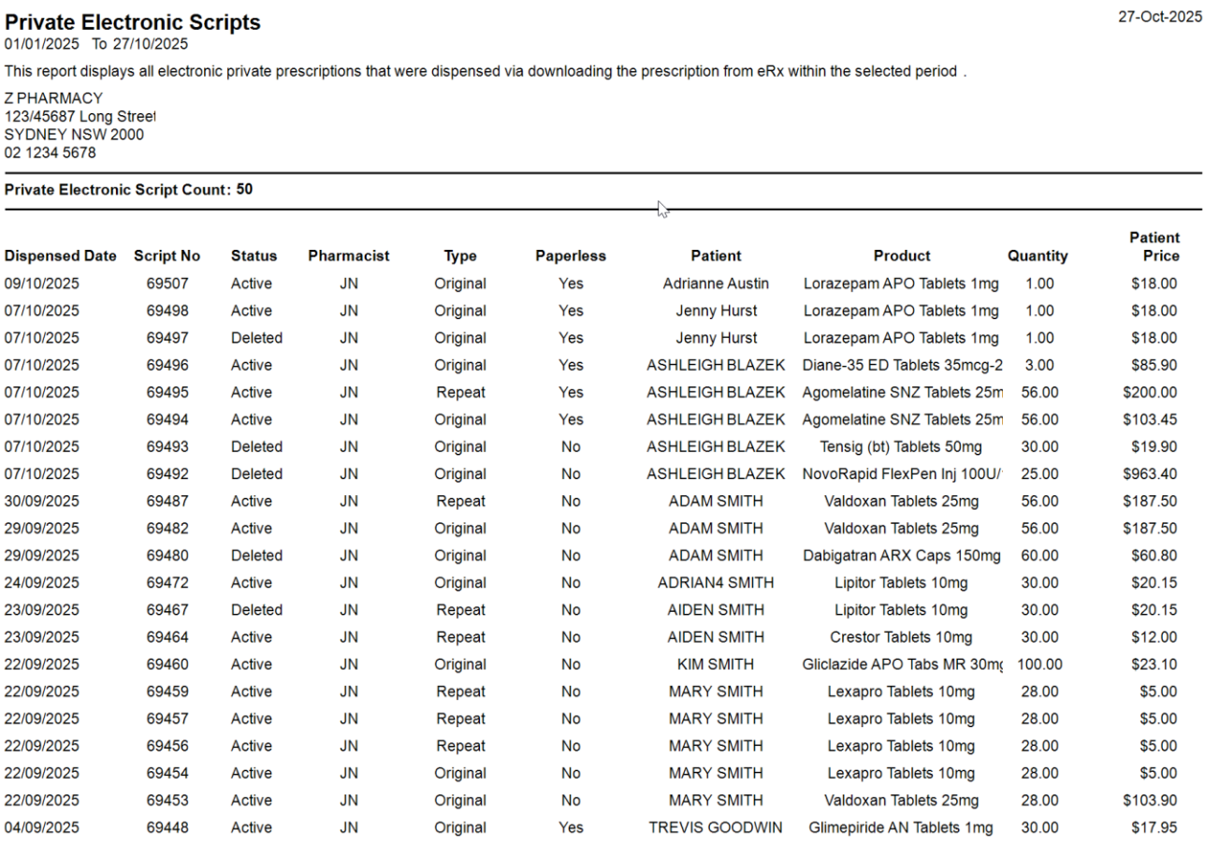Image resolution: width=1219 pixels, height=845 pixels.
Task: Select the Z PHARMACY name text
Action: point(53,98)
